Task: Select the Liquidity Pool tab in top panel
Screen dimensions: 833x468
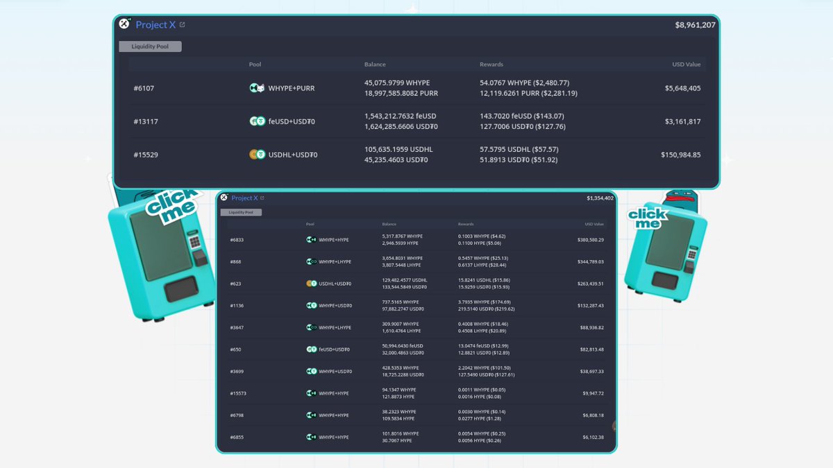Action: coord(151,46)
